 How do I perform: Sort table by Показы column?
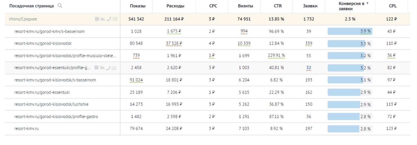pos(137,6)
